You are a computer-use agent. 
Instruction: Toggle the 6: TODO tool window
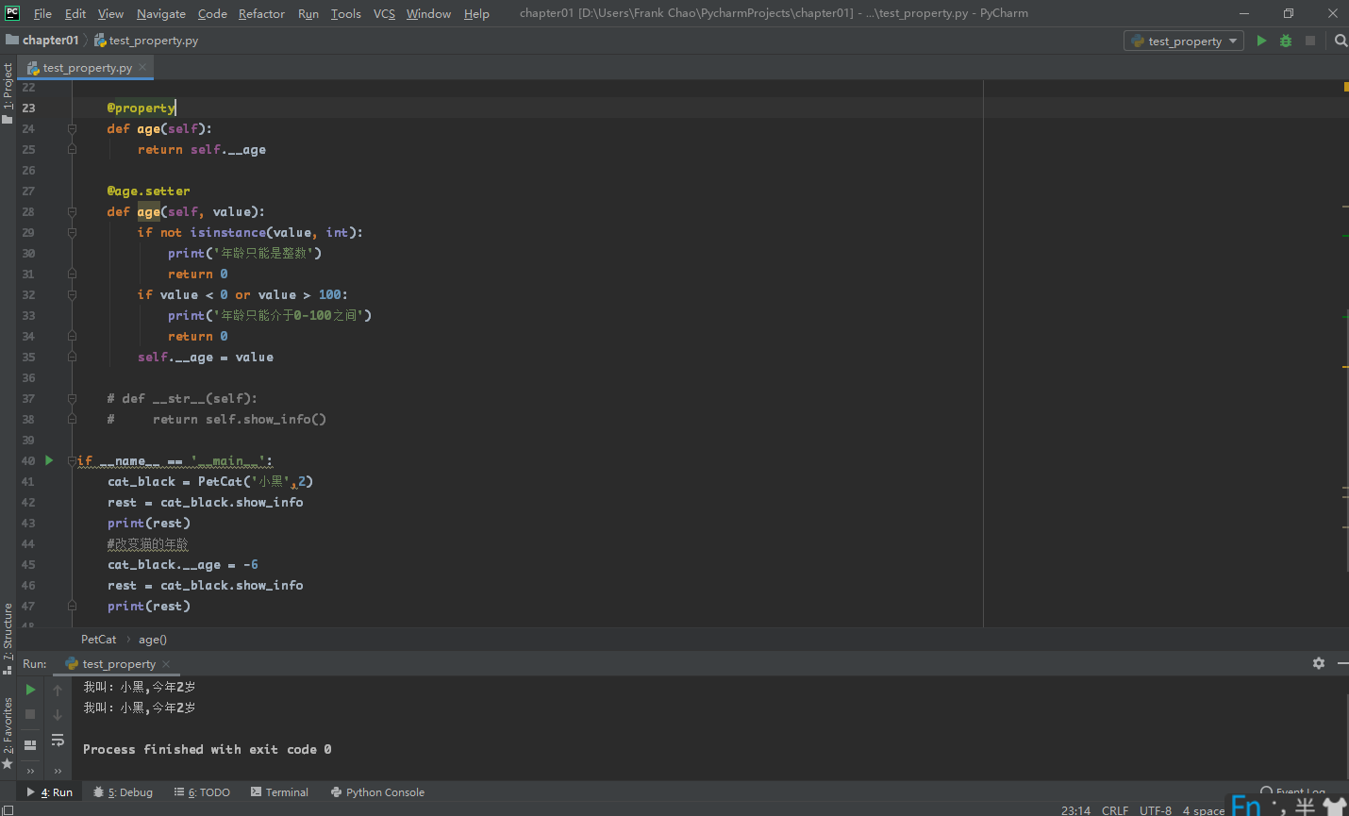coord(202,792)
